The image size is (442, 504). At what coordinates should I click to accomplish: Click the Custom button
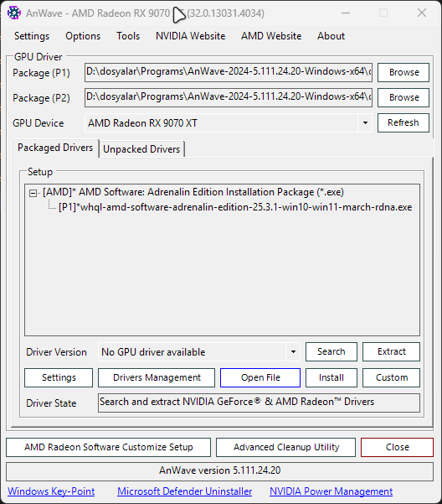pyautogui.click(x=391, y=377)
